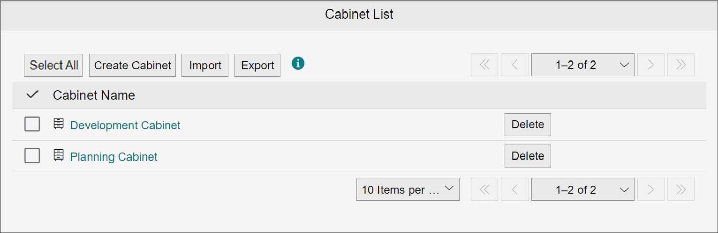Click the Import button
This screenshot has width=718, height=233.
(x=205, y=65)
